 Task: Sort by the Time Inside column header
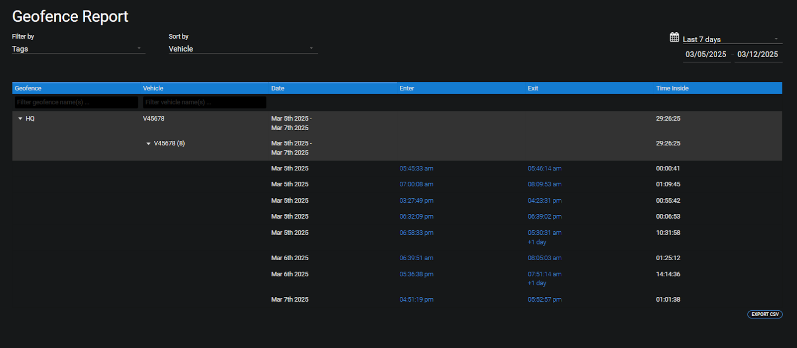[672, 88]
